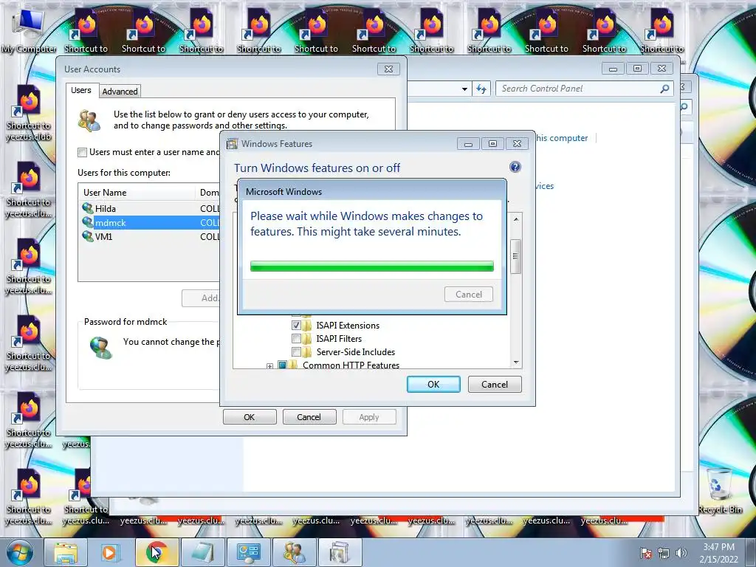Click the features list scrollbar thumb

point(516,256)
